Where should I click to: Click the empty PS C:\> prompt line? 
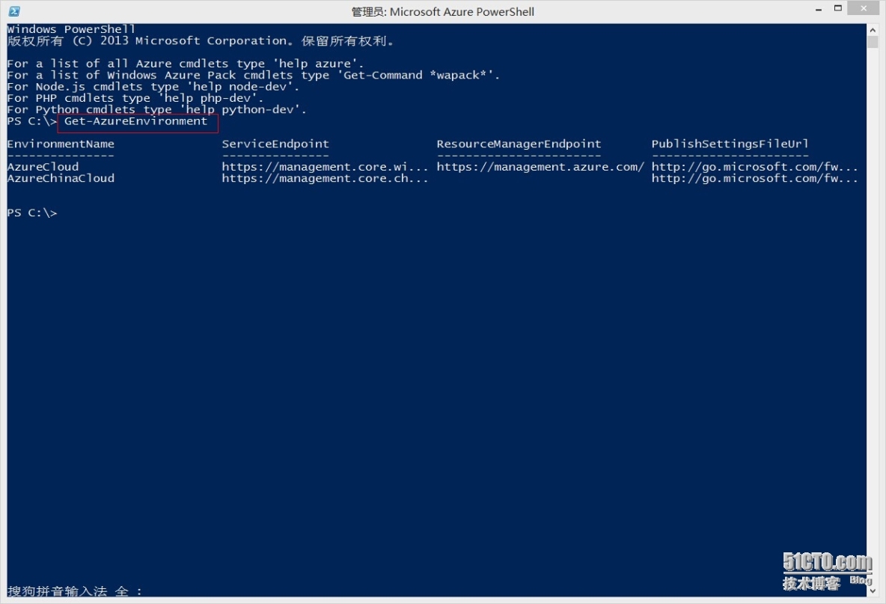click(x=32, y=213)
